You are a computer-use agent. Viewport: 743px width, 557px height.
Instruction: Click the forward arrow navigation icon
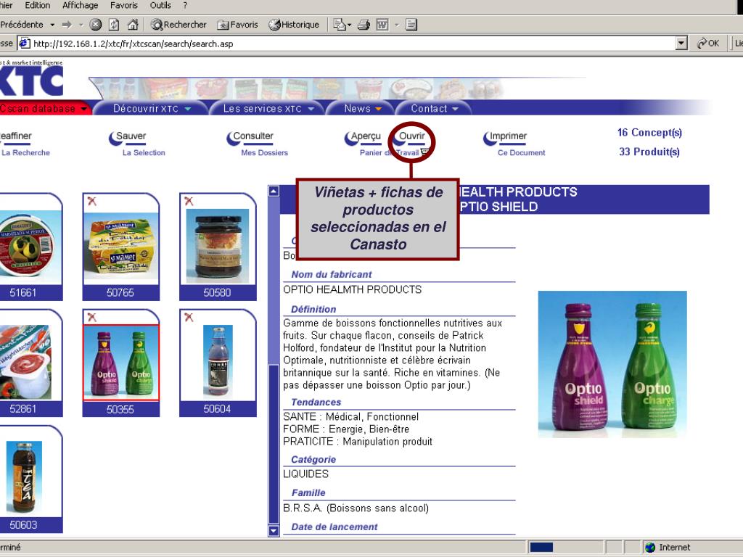click(67, 25)
